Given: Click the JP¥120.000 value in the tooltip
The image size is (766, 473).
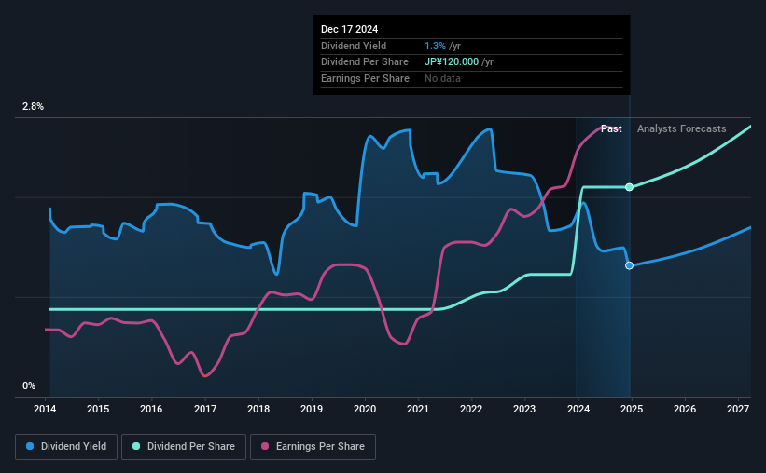Looking at the screenshot, I should [x=452, y=62].
